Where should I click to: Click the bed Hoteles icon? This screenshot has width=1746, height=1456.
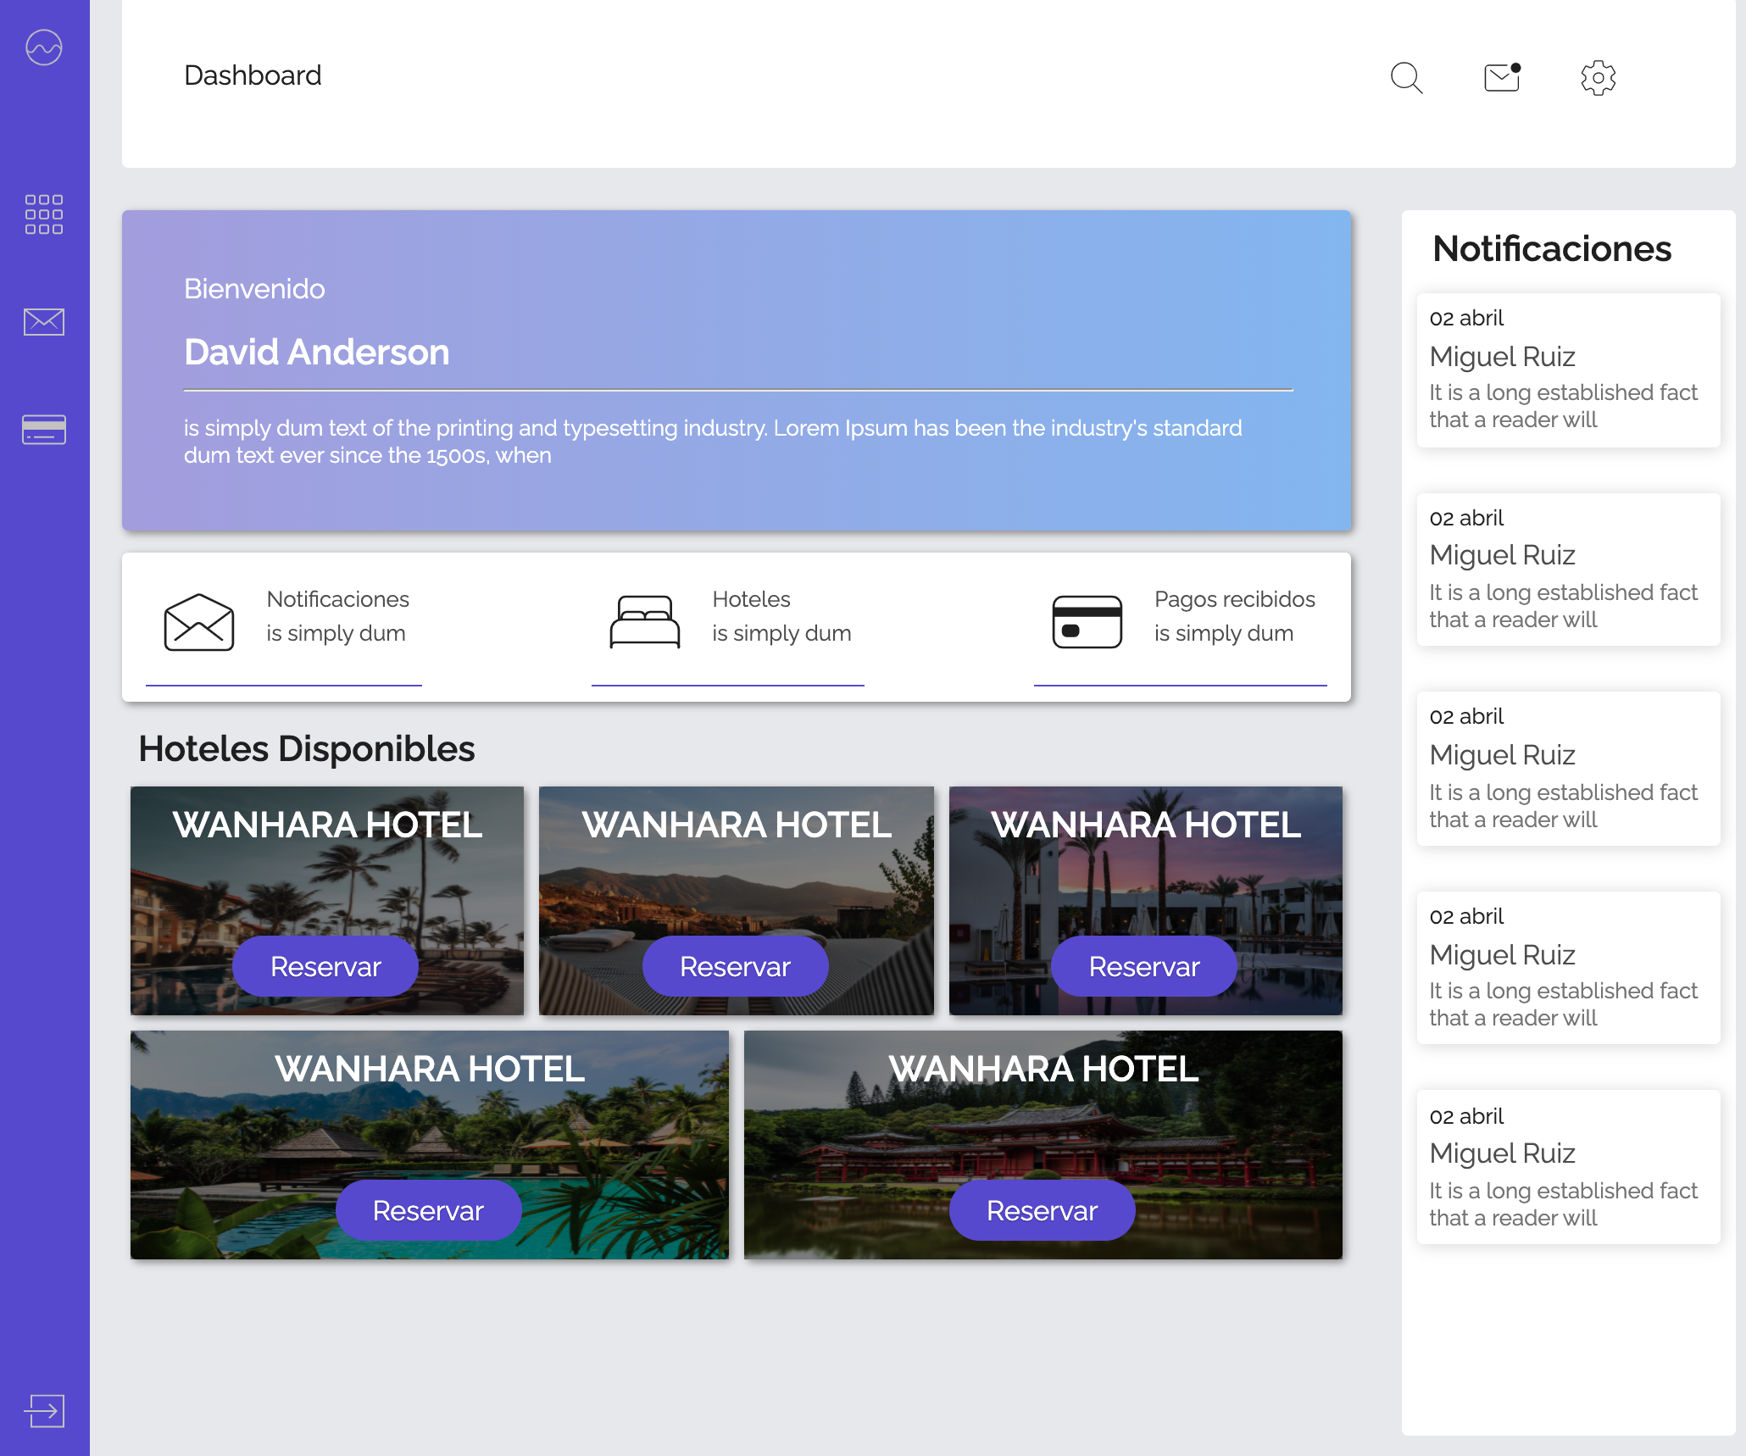click(644, 622)
